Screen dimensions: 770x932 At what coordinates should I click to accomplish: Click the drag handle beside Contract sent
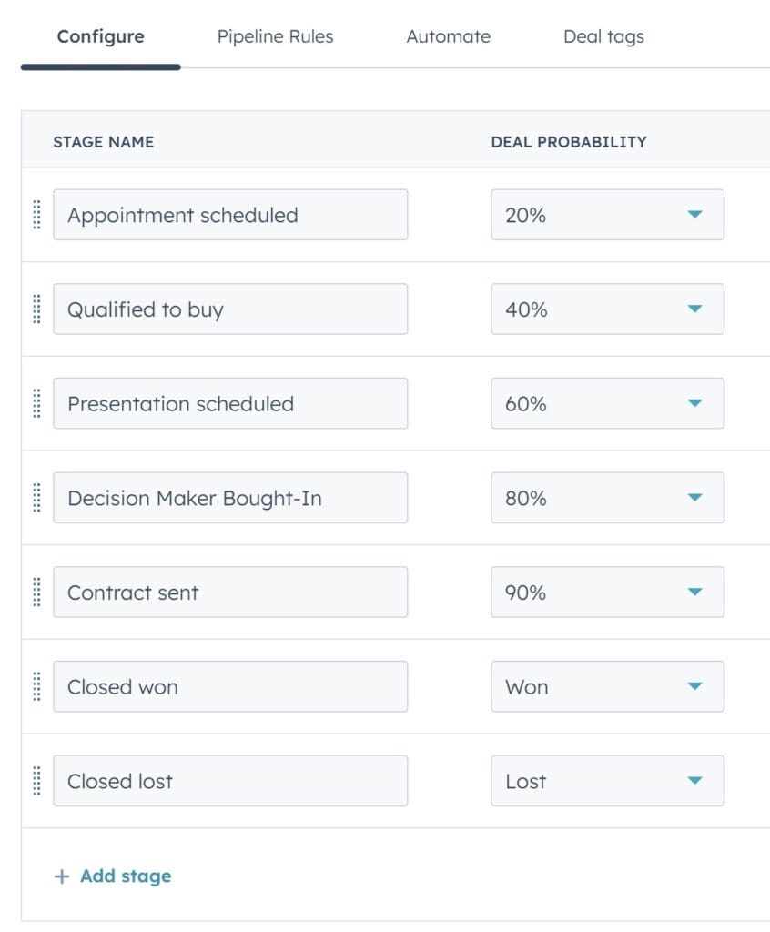coord(36,592)
